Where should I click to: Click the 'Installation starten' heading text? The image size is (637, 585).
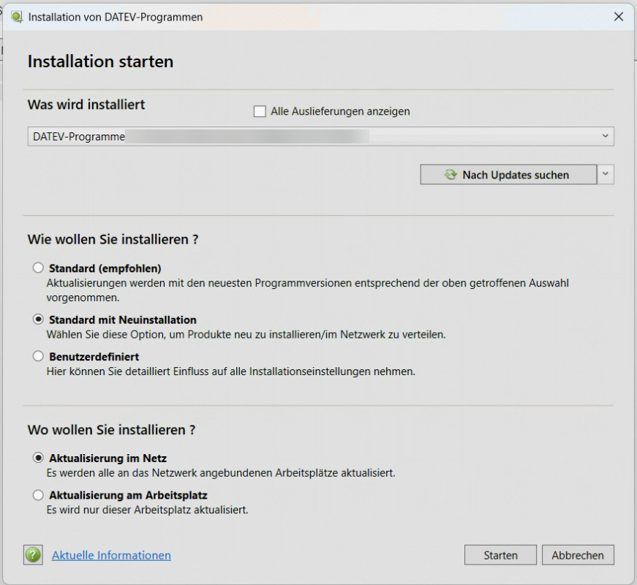click(x=100, y=61)
